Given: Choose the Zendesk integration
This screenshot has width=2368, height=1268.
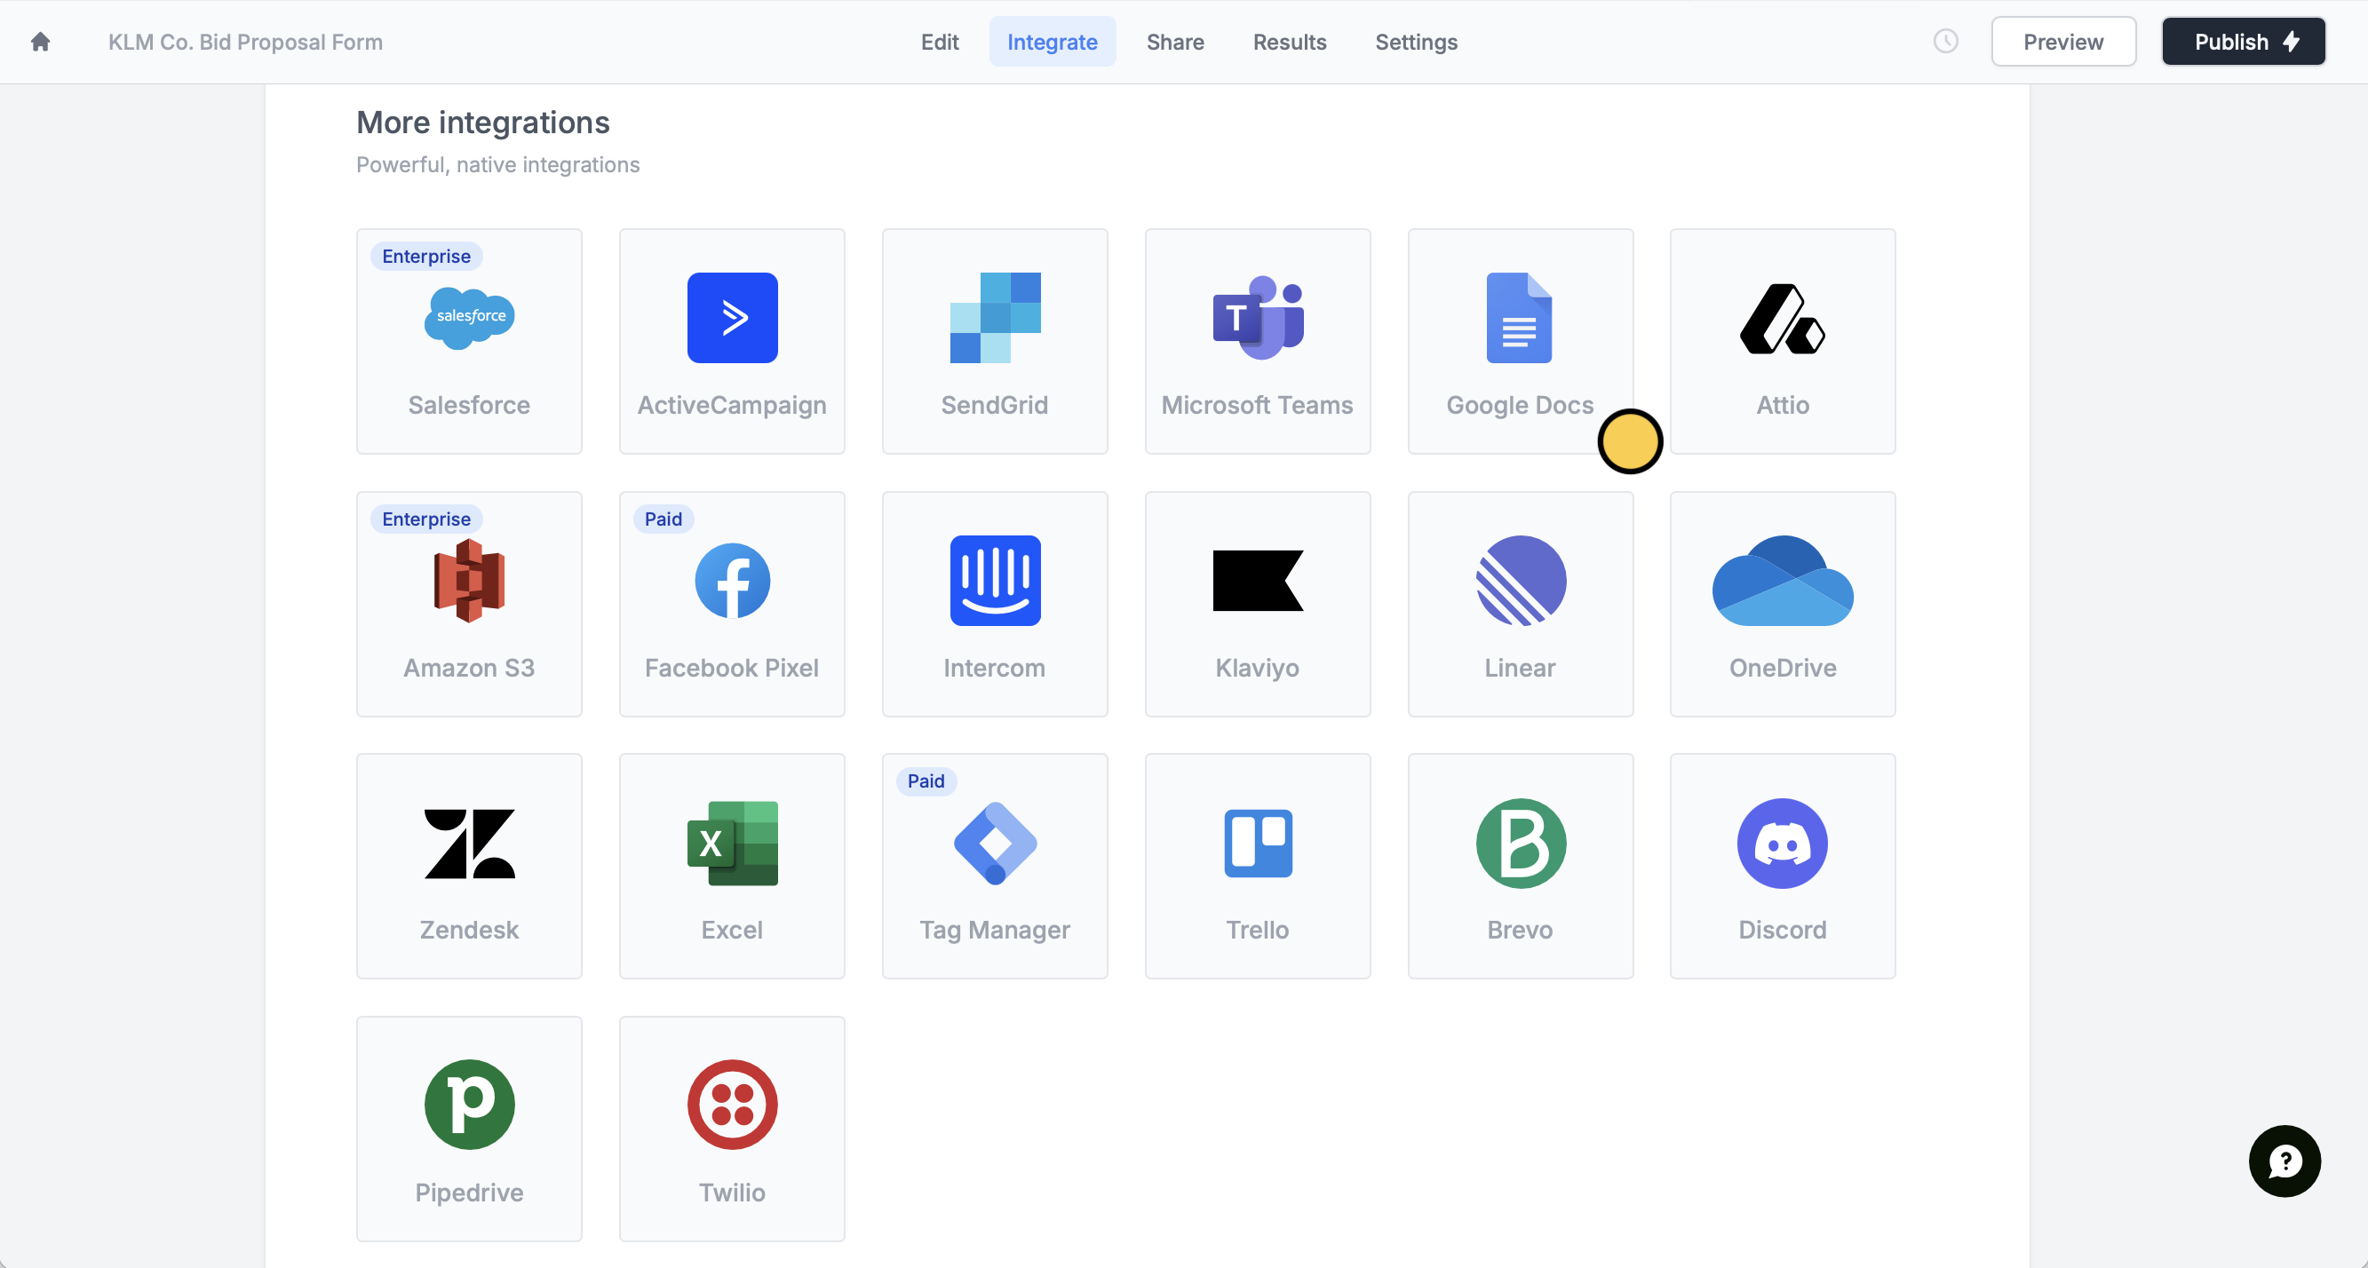Looking at the screenshot, I should click(x=469, y=866).
